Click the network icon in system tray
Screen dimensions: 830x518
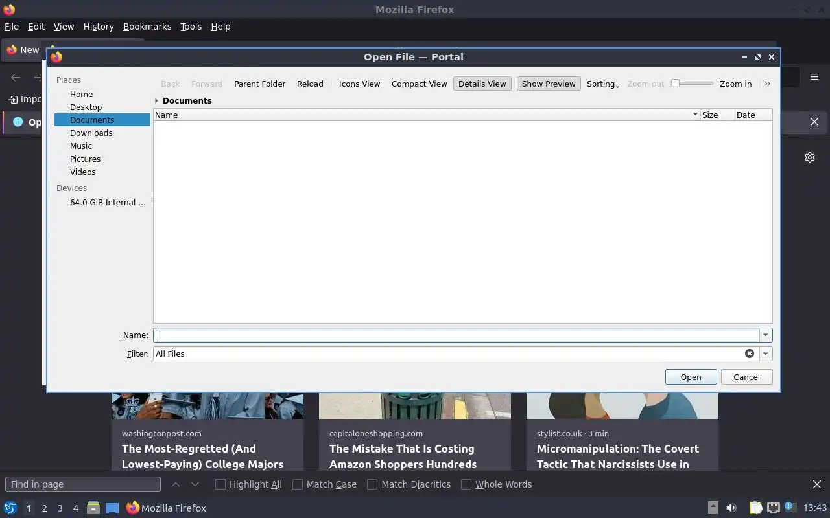[773, 508]
